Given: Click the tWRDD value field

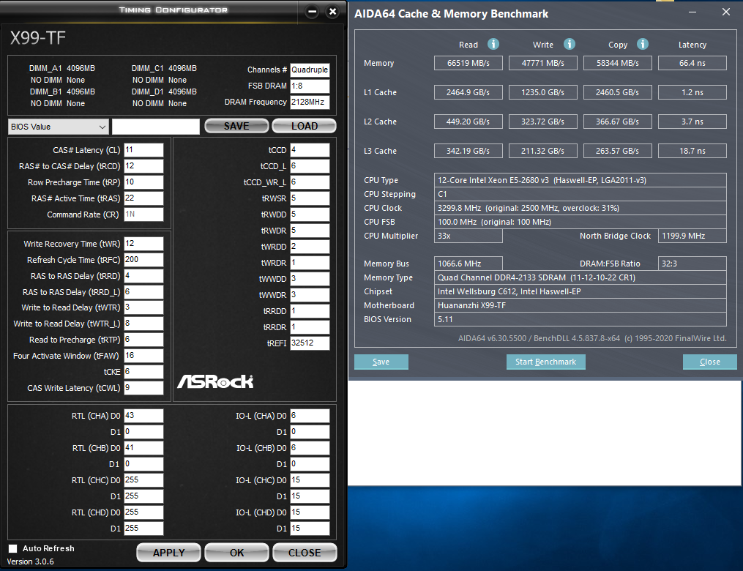Looking at the screenshot, I should 310,247.
